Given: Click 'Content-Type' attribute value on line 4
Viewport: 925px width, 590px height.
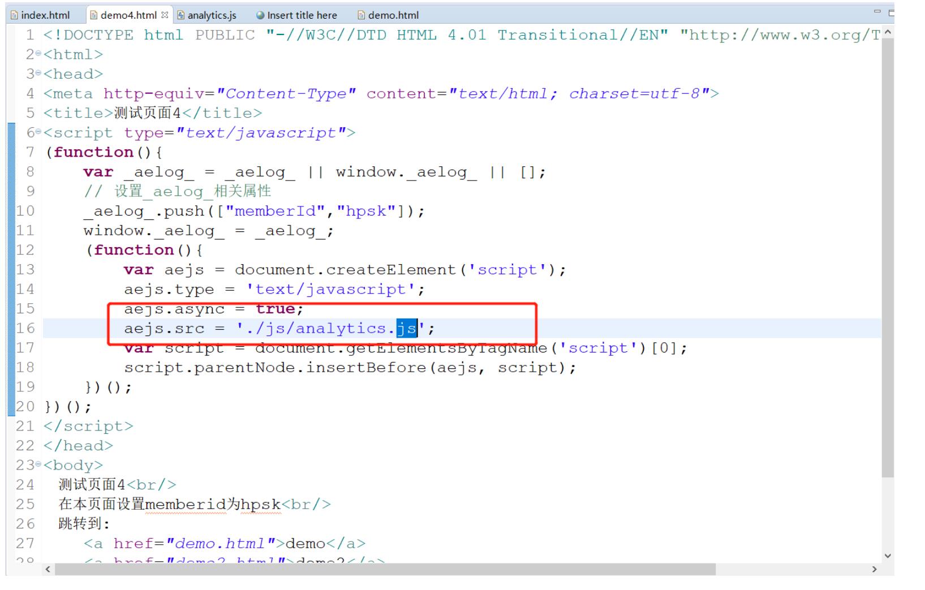Looking at the screenshot, I should tap(286, 93).
